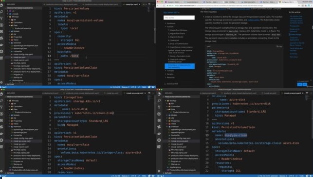Split the editor showing kind: PersistentVolume
Screen dimensions: 313x179
tap(149, 4)
